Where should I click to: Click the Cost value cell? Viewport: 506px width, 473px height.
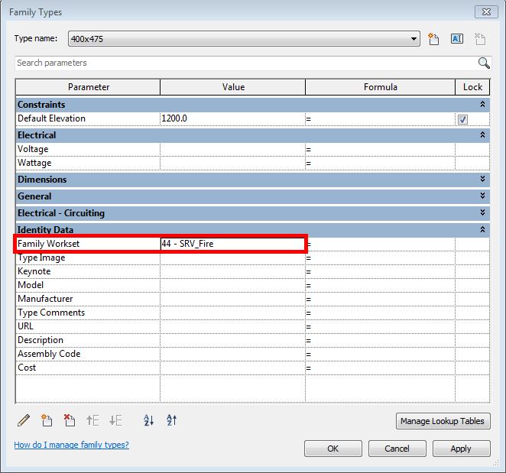232,368
